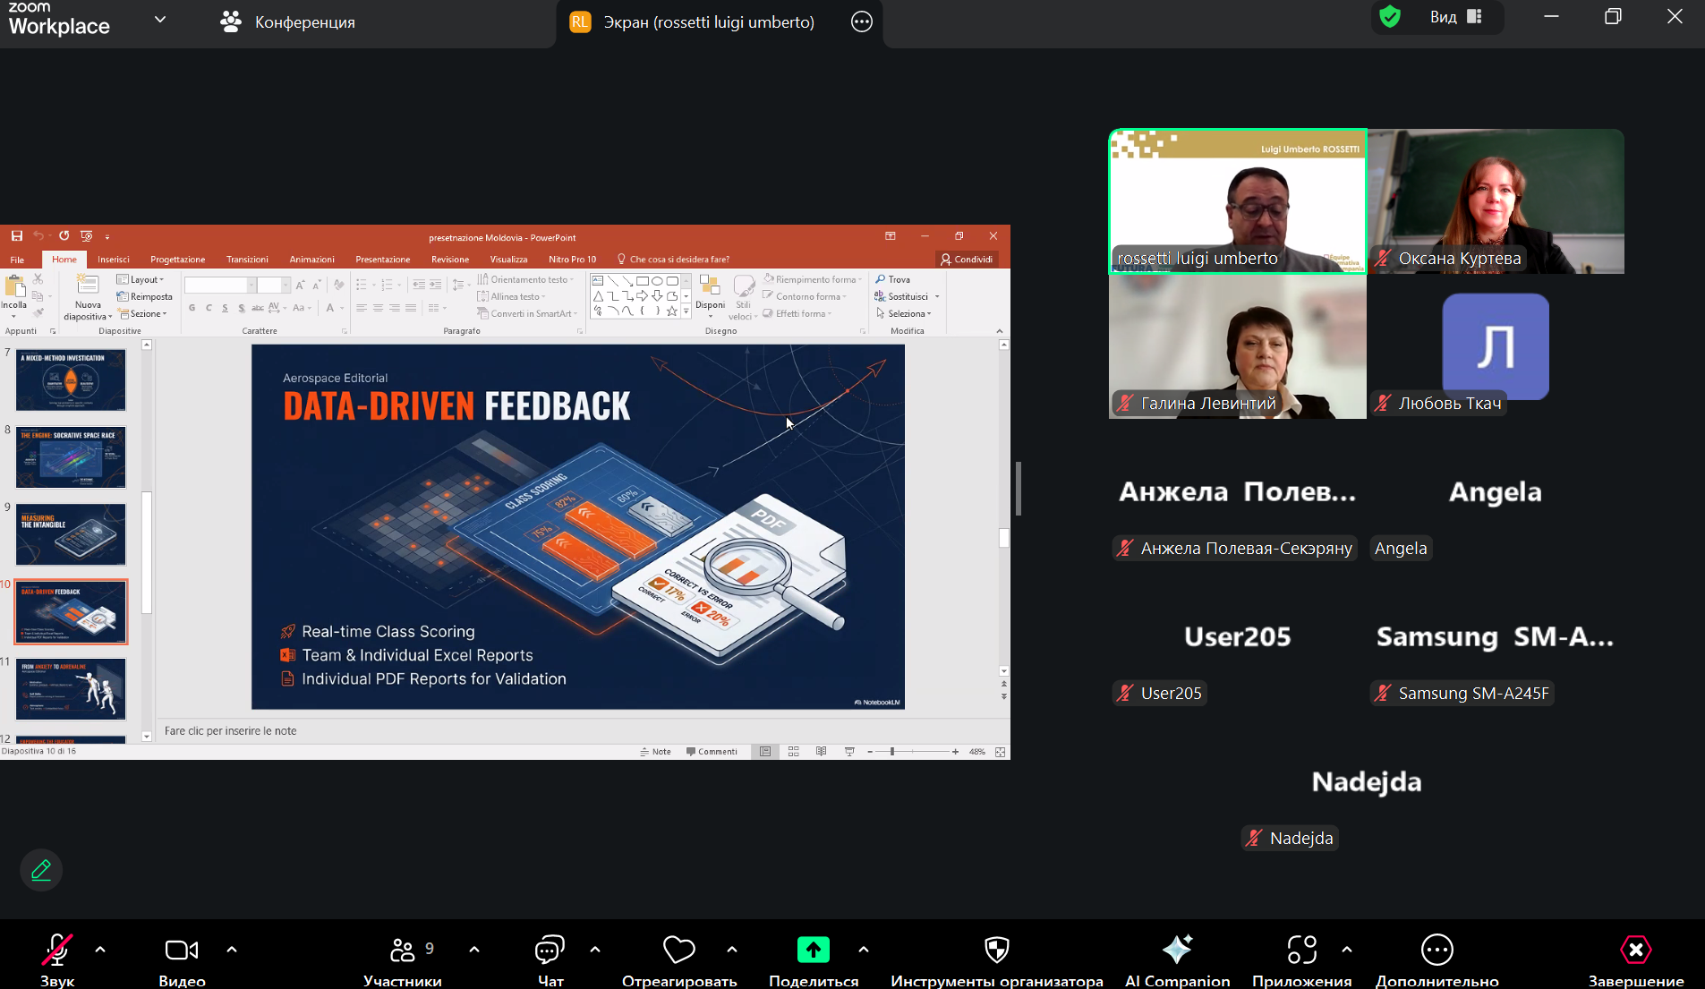Open the Chat panel icon

point(550,950)
